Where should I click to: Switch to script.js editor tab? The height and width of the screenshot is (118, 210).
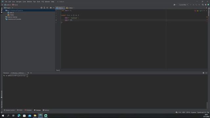click(x=70, y=8)
